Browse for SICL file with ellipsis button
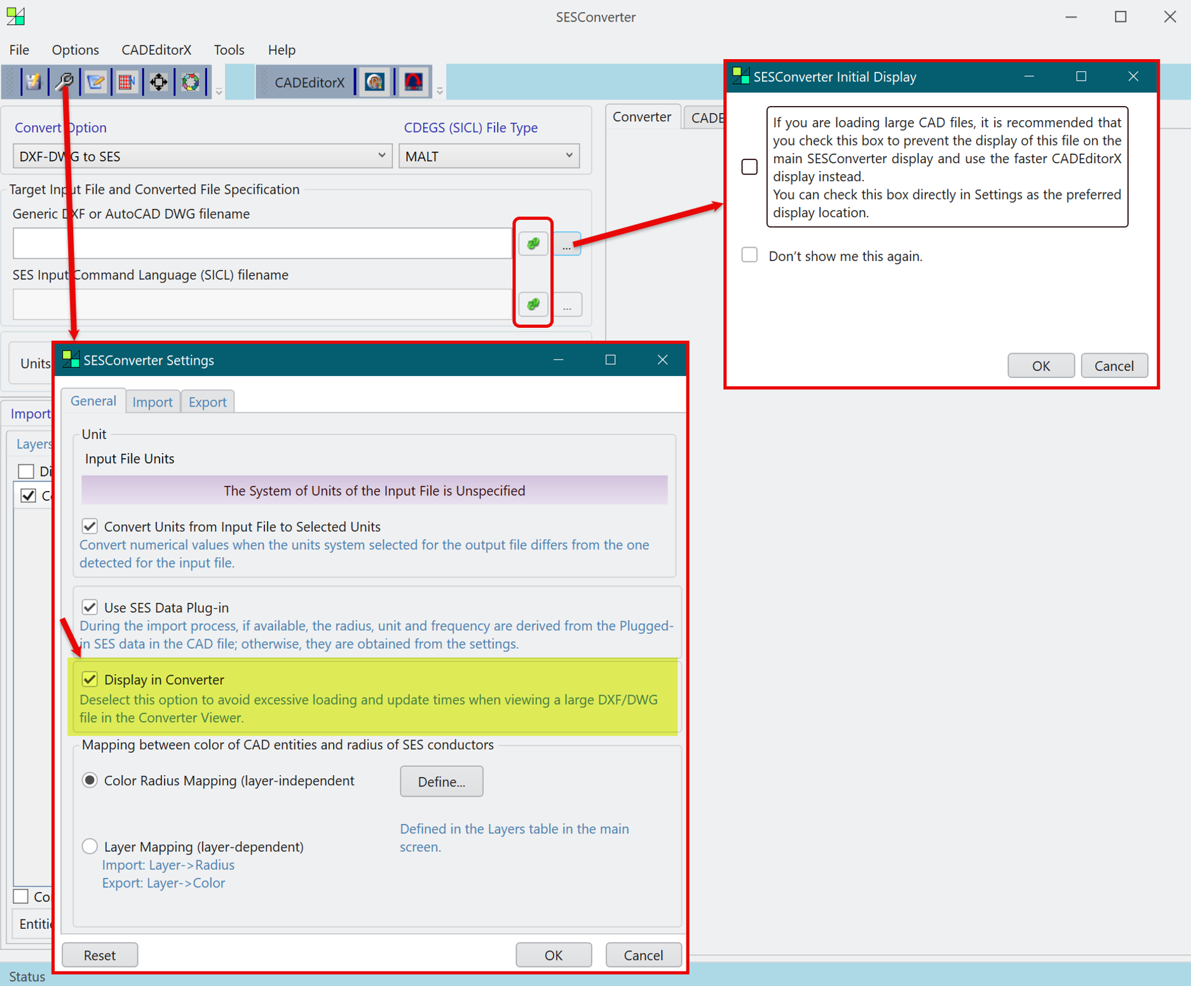The height and width of the screenshot is (986, 1191). (568, 305)
